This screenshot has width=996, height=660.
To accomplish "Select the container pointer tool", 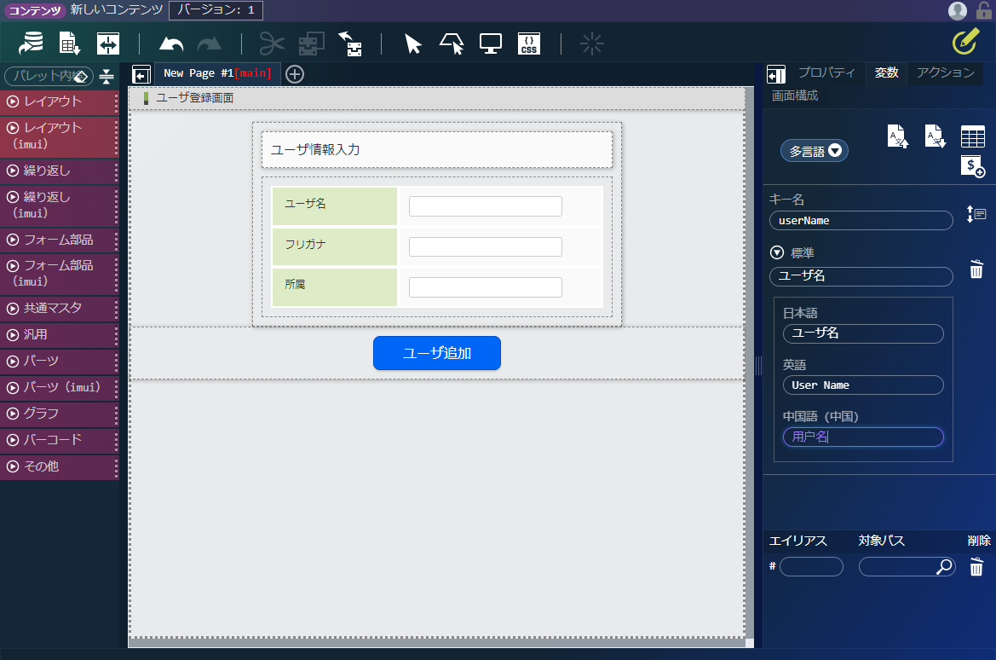I will [x=452, y=43].
